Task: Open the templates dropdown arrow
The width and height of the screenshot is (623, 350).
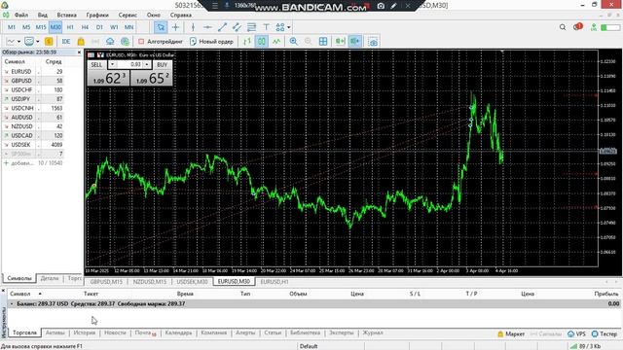Action: tap(38, 42)
